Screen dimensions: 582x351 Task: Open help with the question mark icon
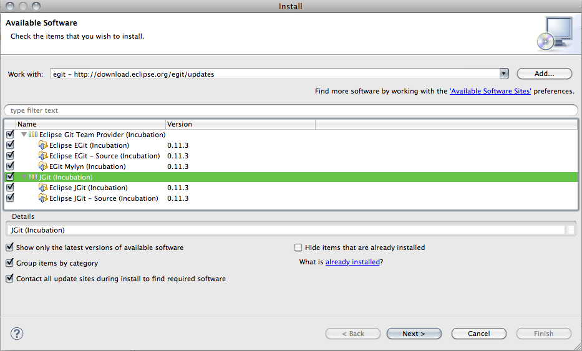tap(17, 334)
